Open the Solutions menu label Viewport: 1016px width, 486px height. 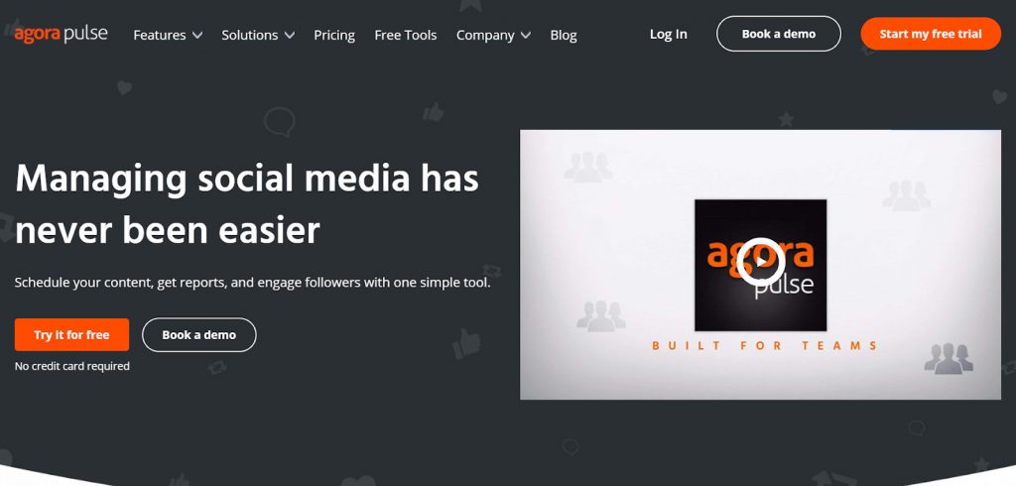pyautogui.click(x=249, y=35)
